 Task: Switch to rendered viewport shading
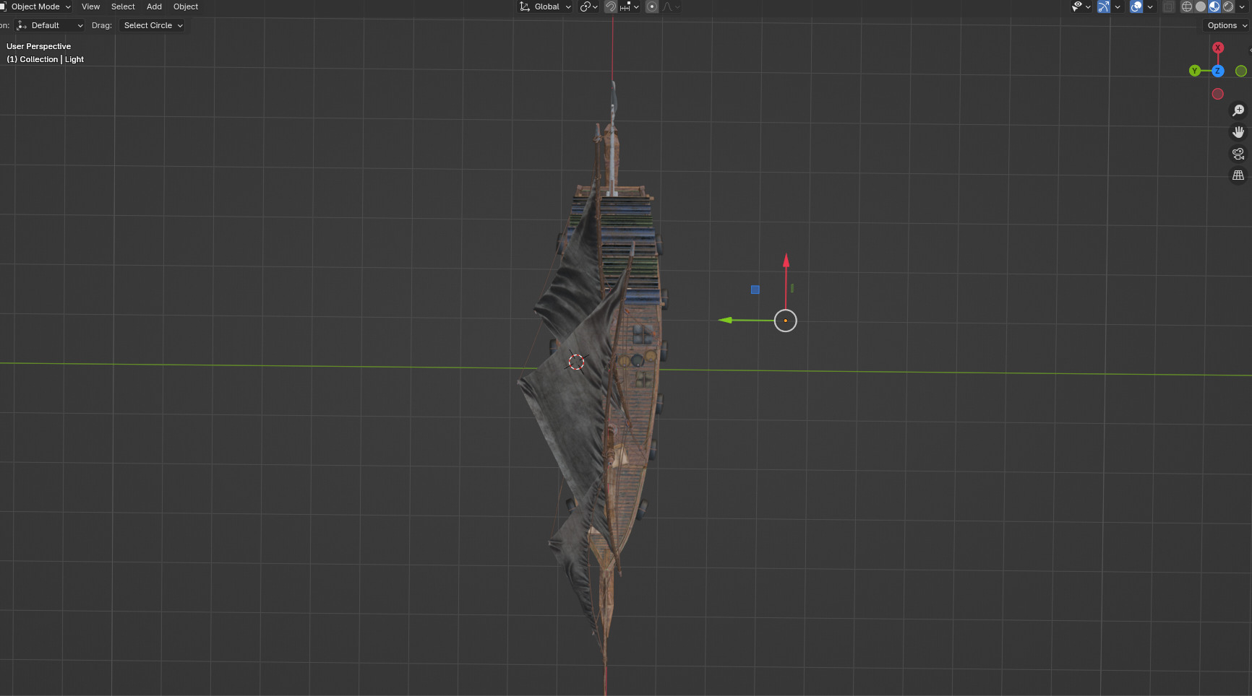coord(1228,6)
